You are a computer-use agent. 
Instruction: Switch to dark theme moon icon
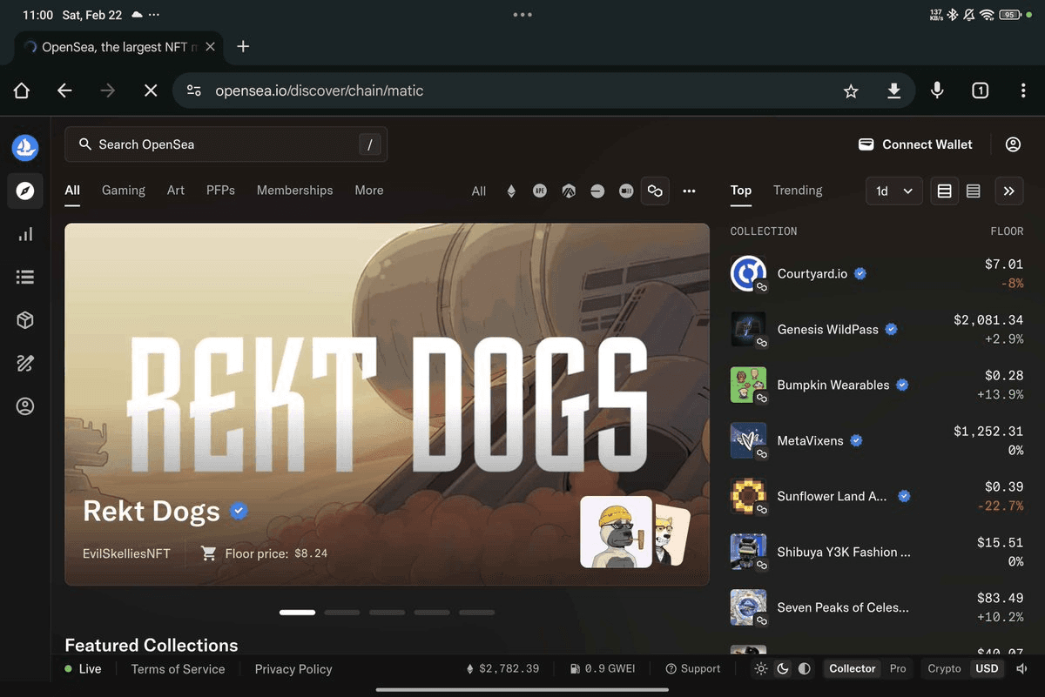click(783, 668)
